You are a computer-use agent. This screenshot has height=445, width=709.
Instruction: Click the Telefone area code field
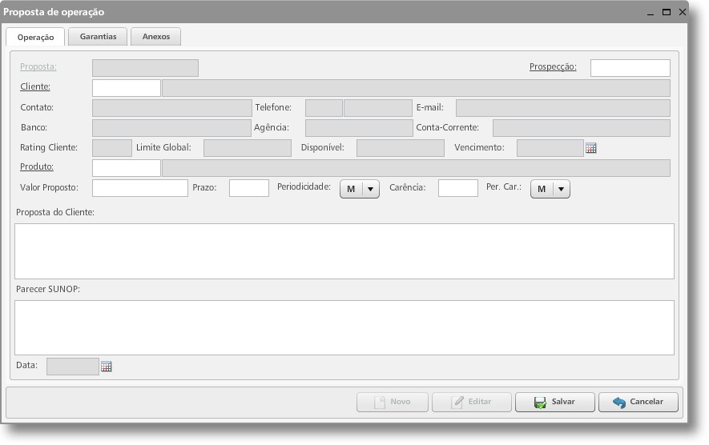click(324, 108)
